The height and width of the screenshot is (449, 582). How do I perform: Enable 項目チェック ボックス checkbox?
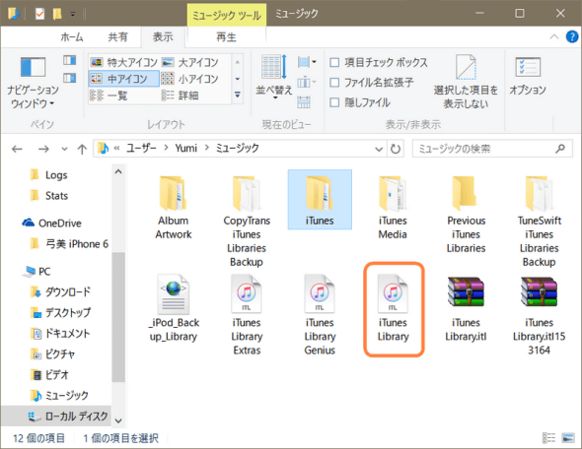pyautogui.click(x=334, y=62)
